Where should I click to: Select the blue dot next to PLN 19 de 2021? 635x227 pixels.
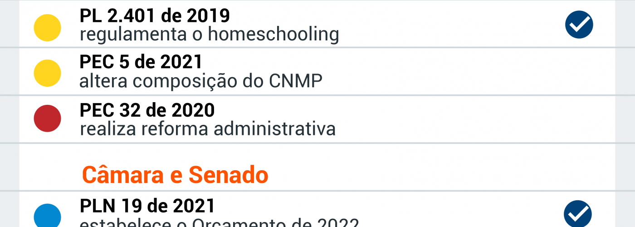(48, 216)
